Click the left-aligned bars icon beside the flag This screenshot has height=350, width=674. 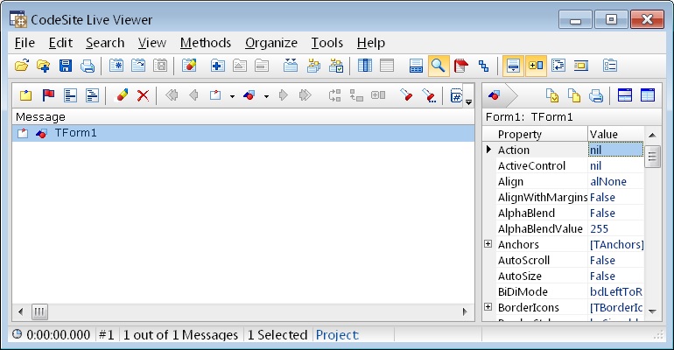70,94
